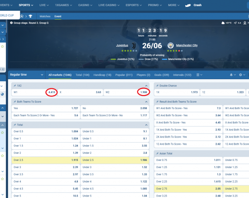Open the notification bell menu

click(233, 75)
